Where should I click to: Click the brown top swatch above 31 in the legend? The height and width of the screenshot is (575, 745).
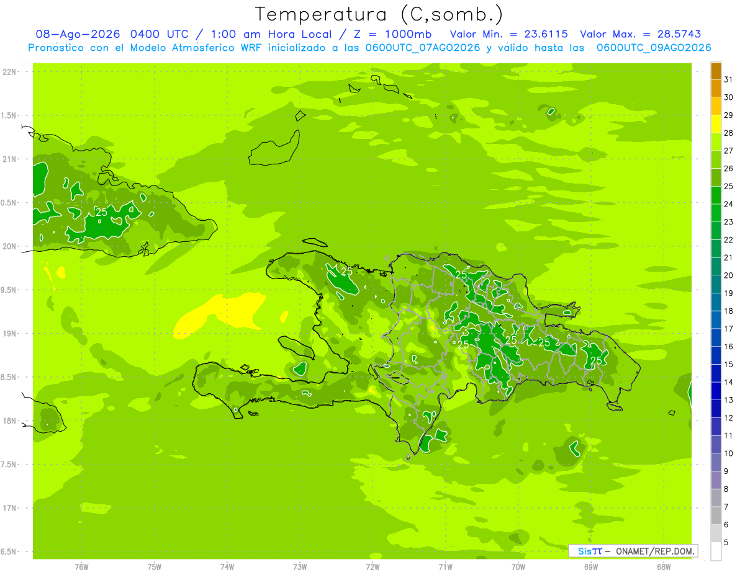716,71
